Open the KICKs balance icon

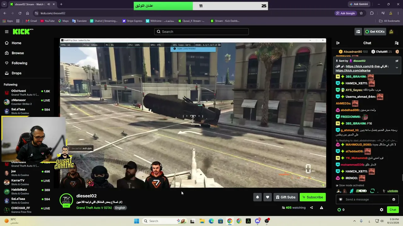pos(339,210)
